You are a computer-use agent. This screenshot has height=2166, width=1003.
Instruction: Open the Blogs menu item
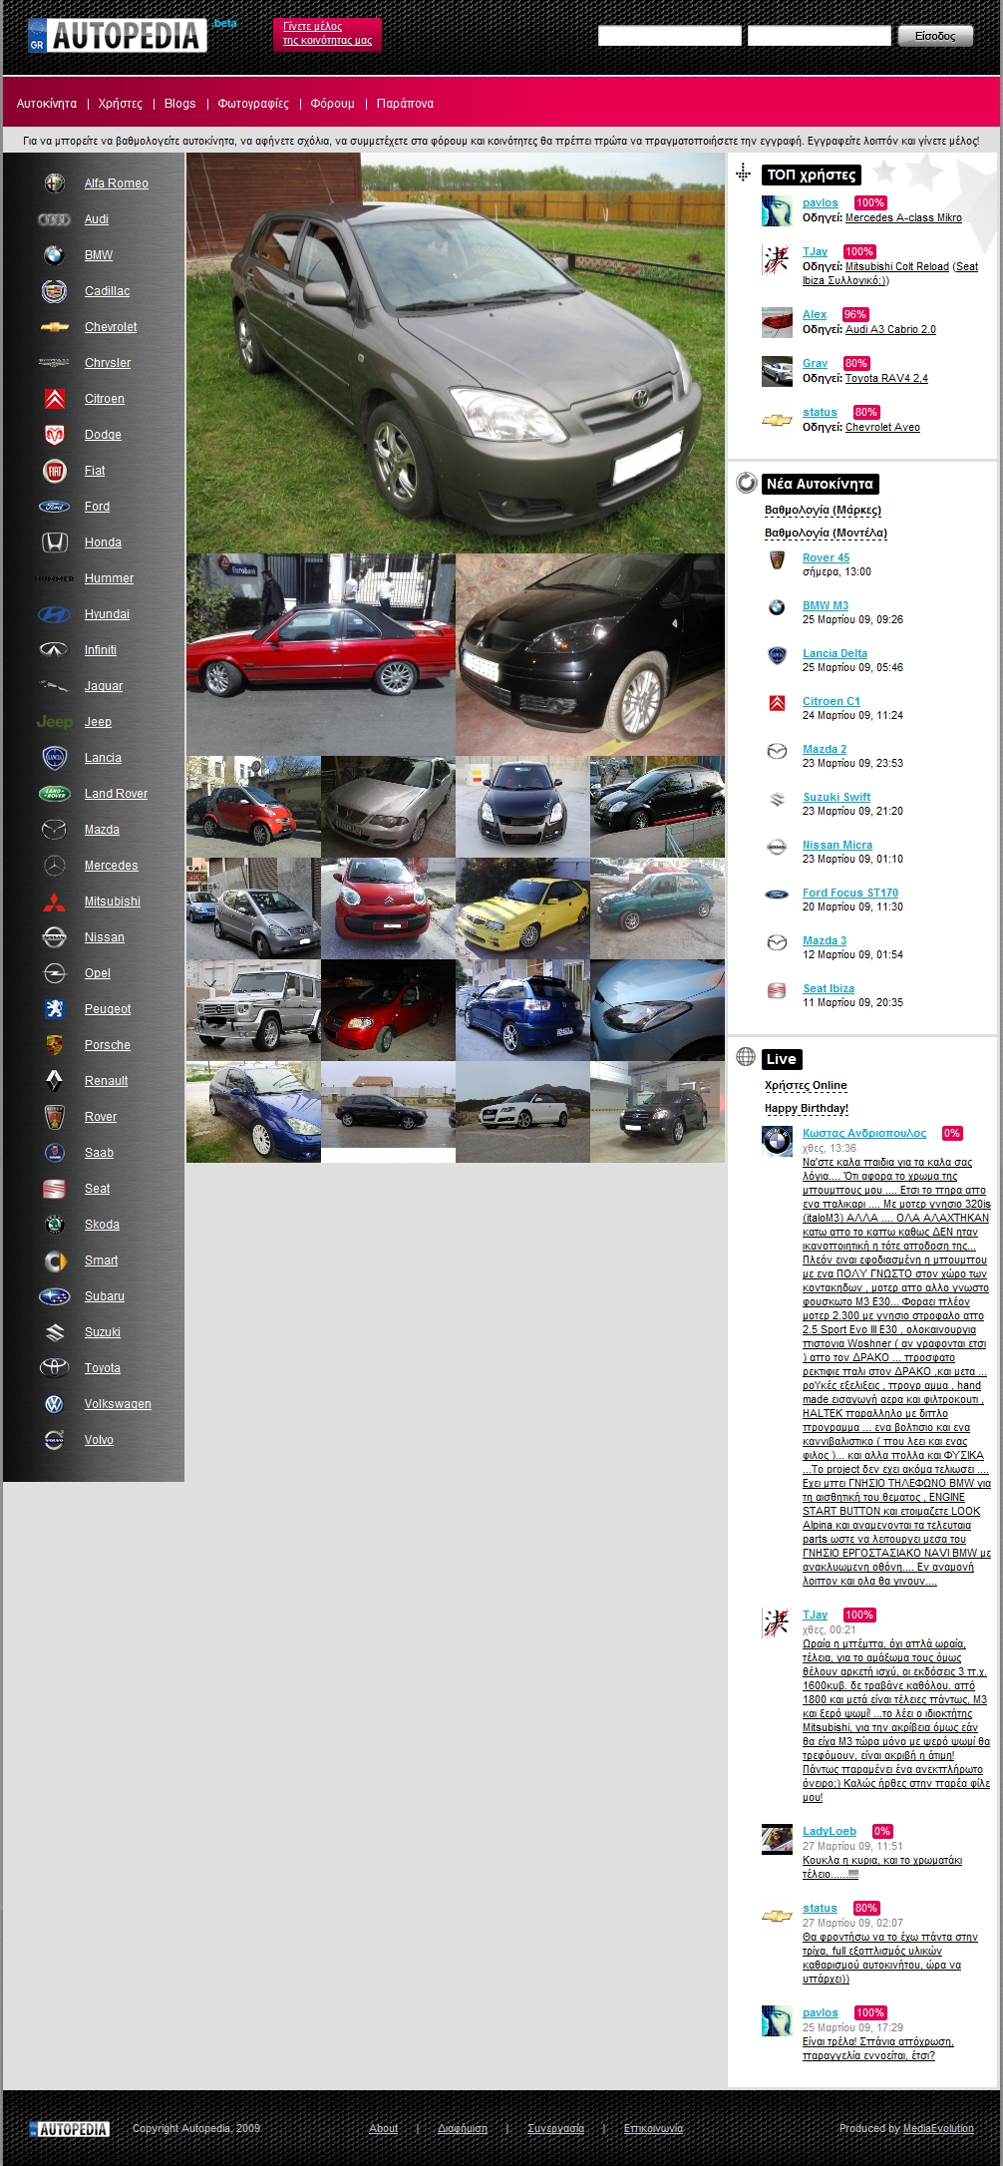click(x=179, y=104)
